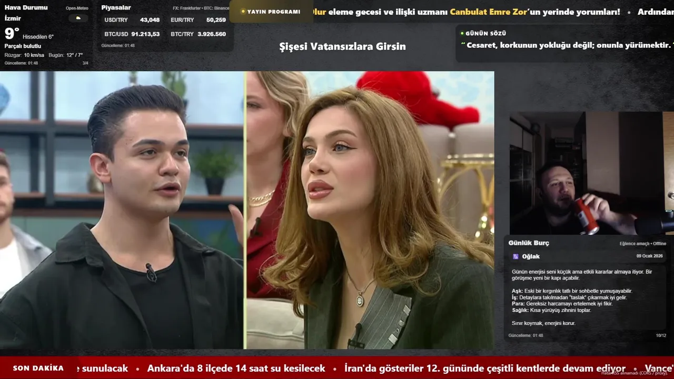674x379 pixels.
Task: Click the weather page counter 3/4
Action: [85, 63]
